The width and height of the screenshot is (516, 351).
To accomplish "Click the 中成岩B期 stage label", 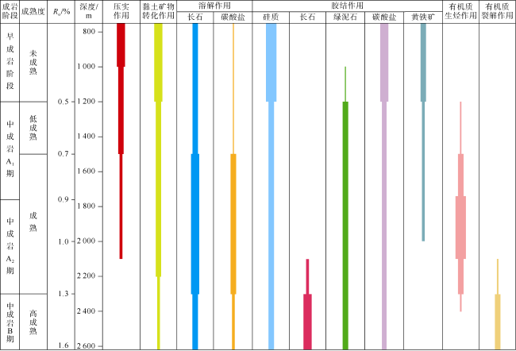I will (10, 322).
